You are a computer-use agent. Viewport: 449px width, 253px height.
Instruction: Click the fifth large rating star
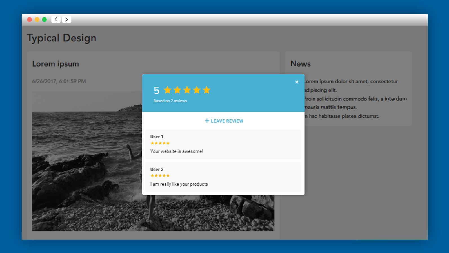tap(206, 90)
